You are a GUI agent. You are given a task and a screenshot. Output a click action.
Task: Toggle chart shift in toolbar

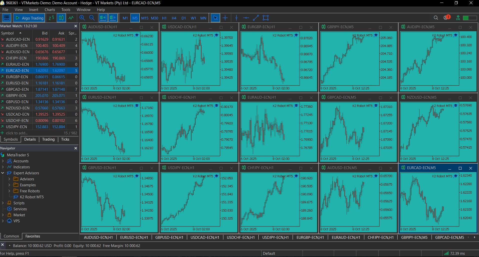tap(113, 18)
